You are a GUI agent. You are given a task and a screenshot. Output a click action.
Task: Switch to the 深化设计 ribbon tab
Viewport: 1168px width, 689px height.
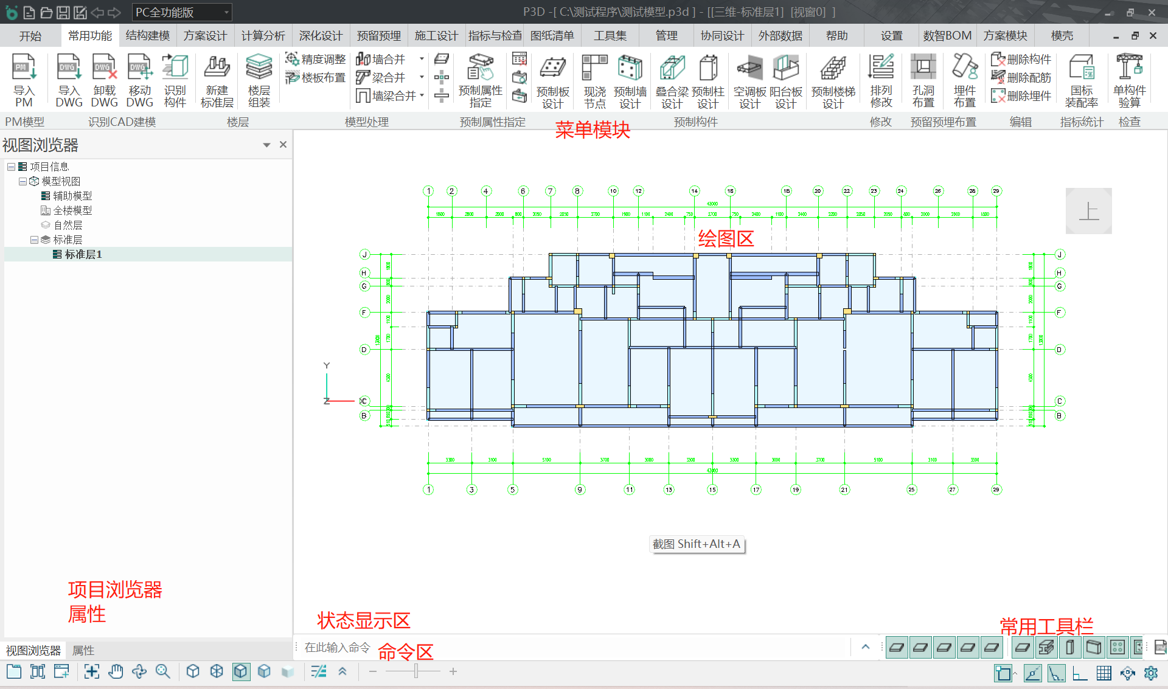pos(321,36)
